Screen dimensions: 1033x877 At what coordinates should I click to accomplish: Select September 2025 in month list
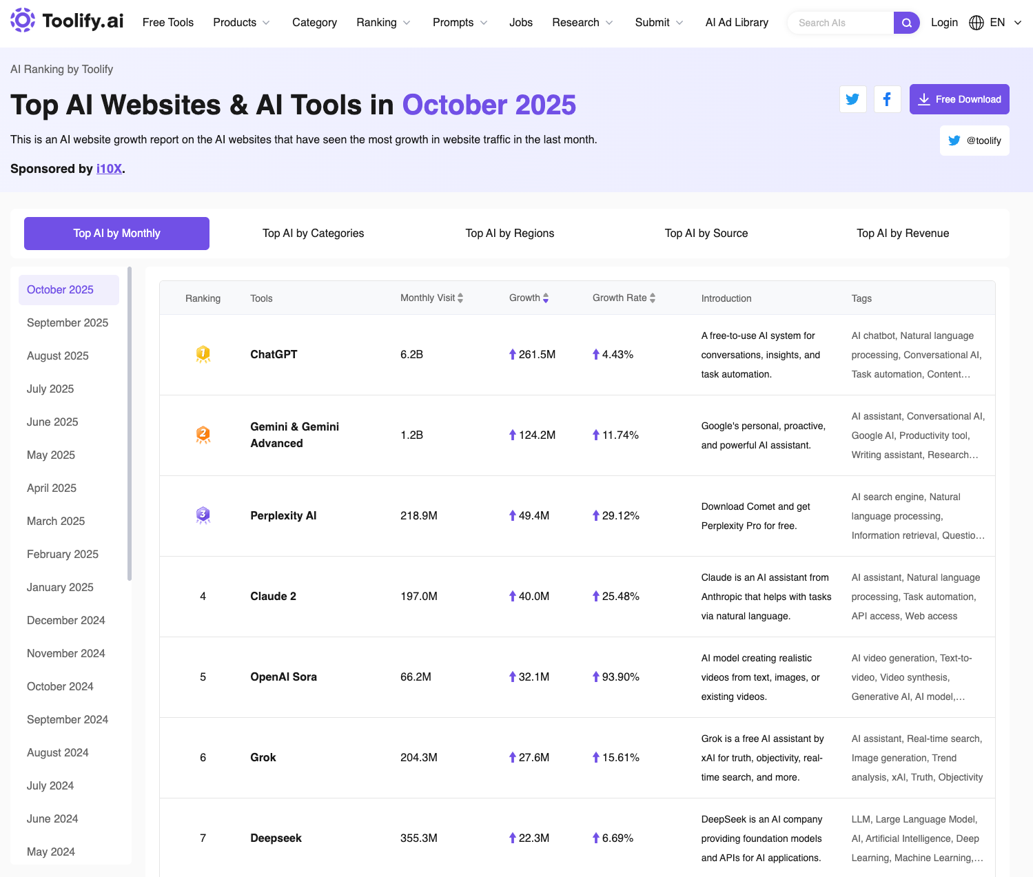click(68, 323)
